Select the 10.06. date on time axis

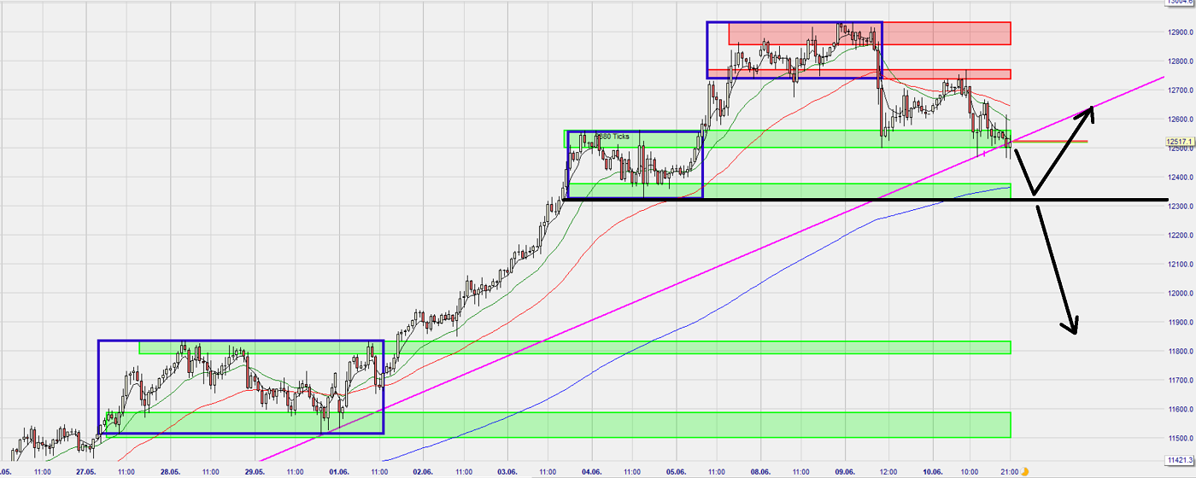933,471
